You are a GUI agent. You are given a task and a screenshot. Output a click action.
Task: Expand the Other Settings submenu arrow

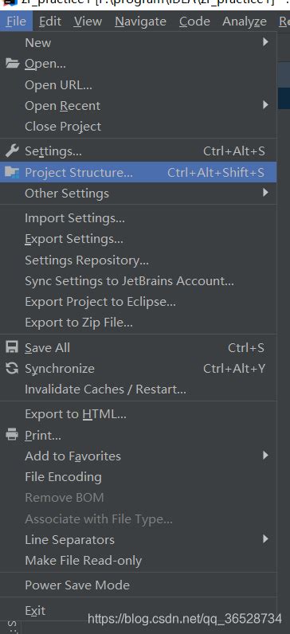tap(265, 193)
